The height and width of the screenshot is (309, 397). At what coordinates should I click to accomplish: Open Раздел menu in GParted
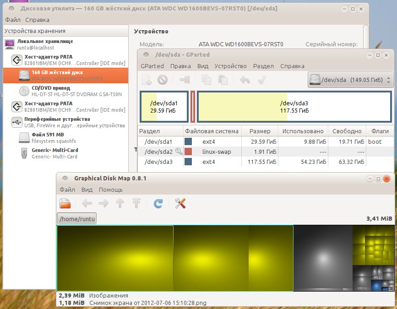[x=263, y=66]
